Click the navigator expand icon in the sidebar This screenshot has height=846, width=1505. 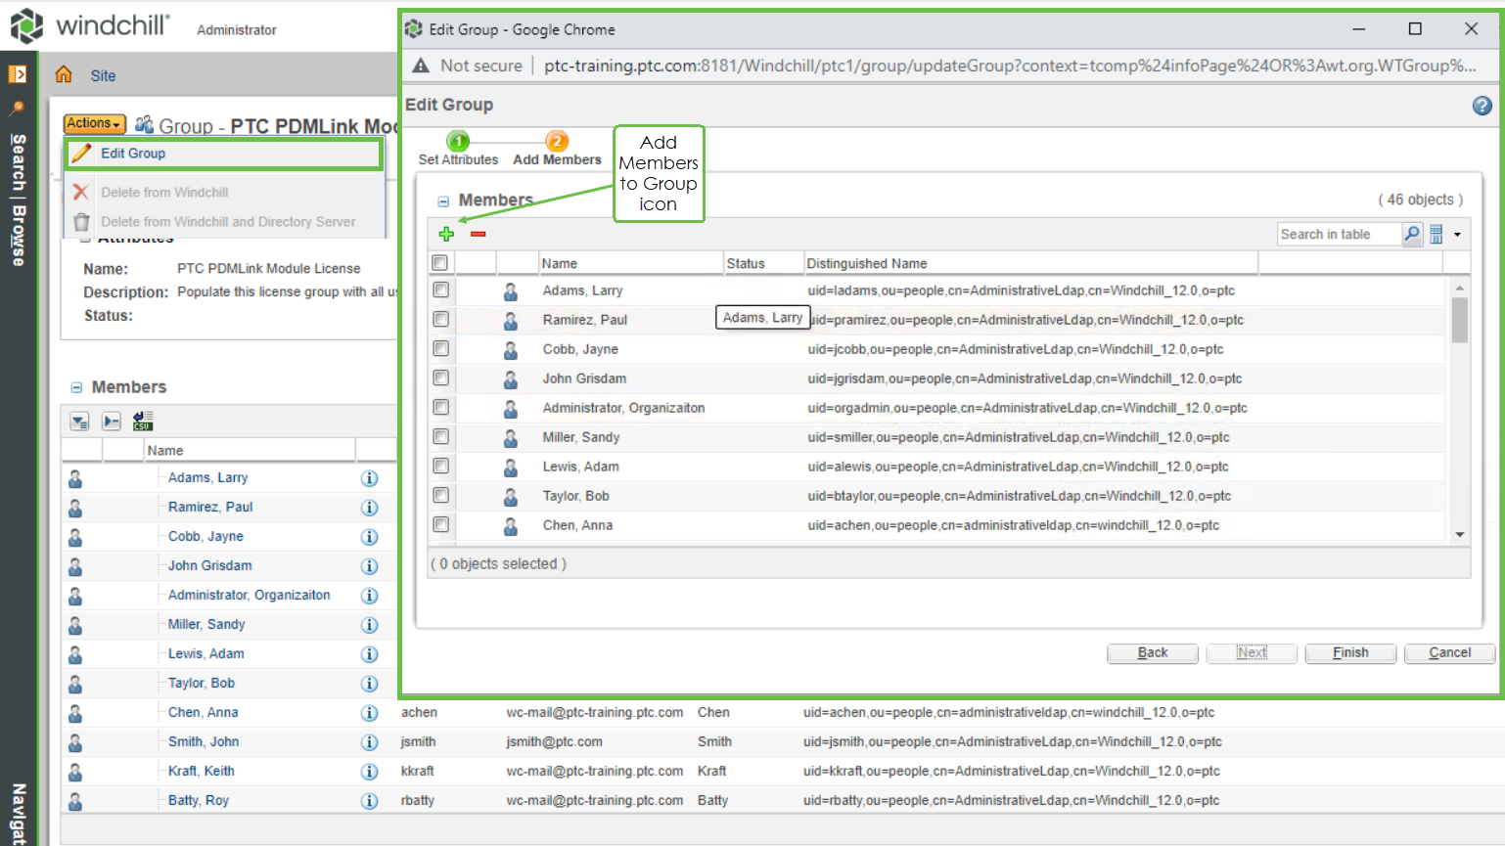(18, 74)
